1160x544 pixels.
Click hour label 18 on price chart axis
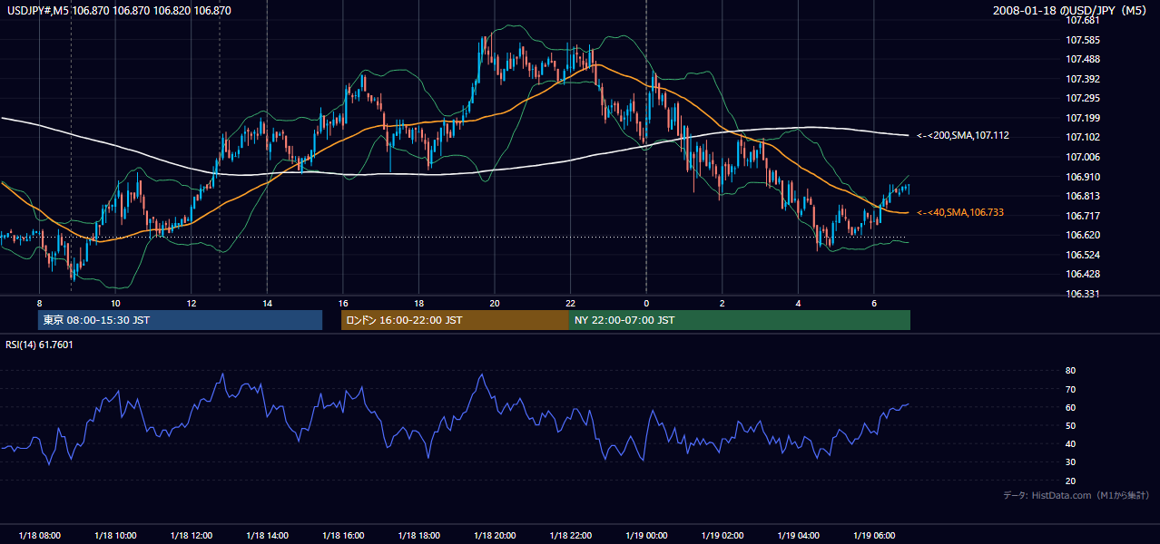coord(418,303)
